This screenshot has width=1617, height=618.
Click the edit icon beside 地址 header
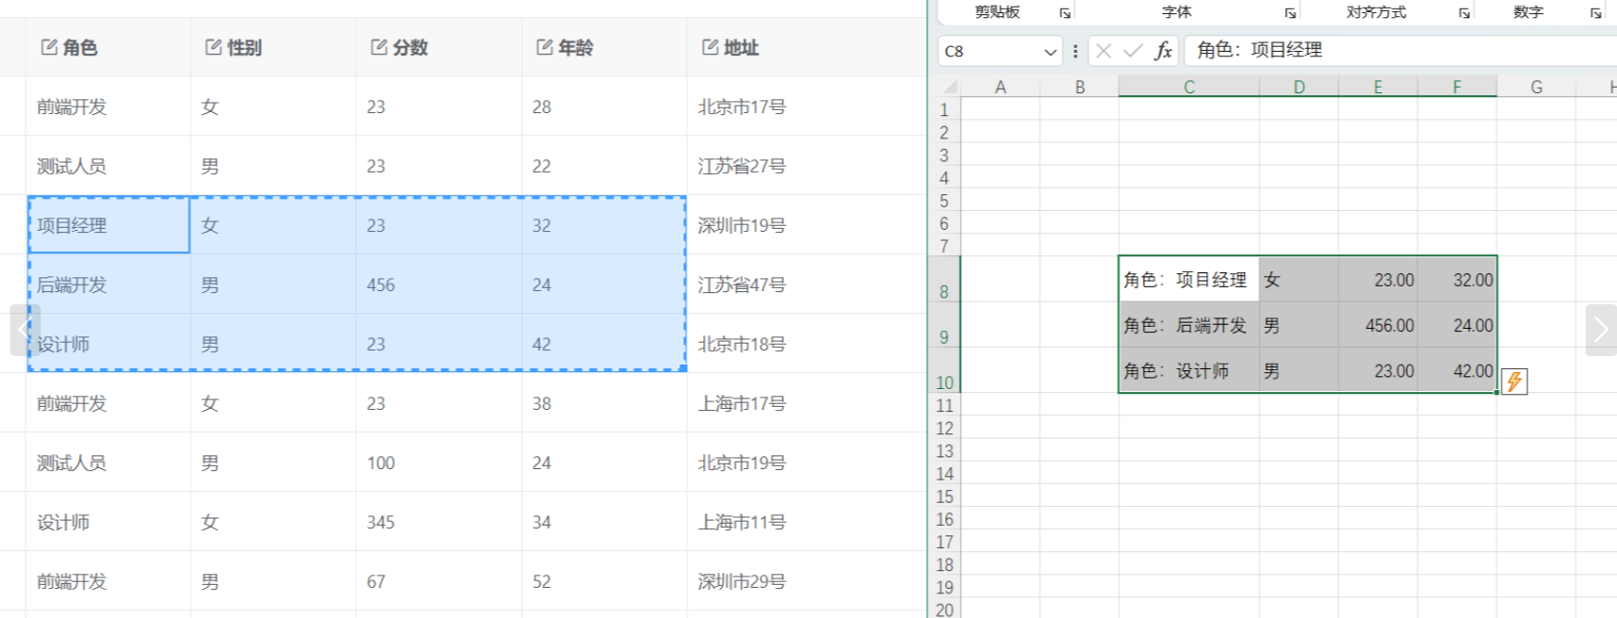(x=710, y=47)
